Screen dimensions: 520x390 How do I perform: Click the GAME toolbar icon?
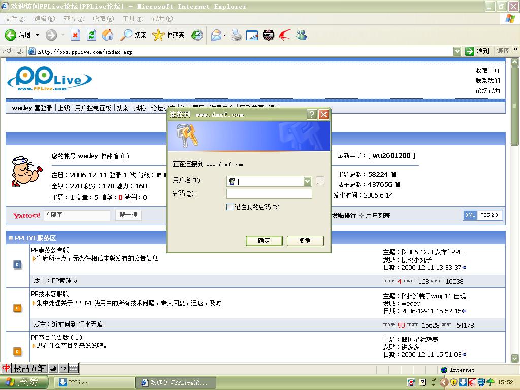(268, 35)
